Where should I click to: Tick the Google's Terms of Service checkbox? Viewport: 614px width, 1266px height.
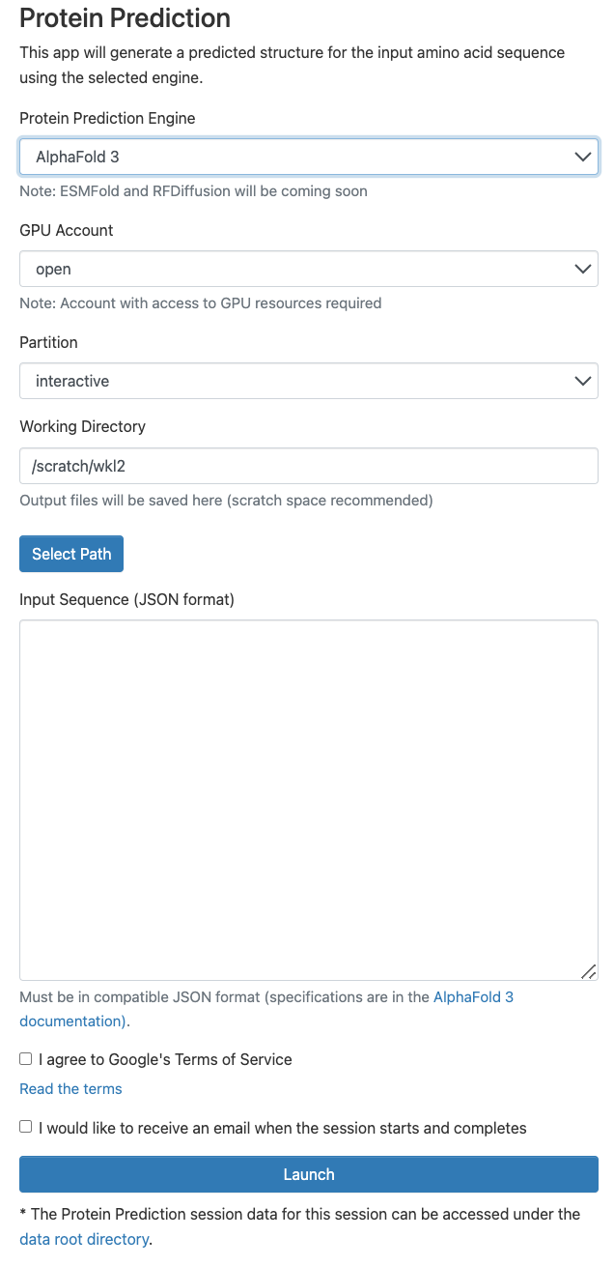click(26, 1059)
